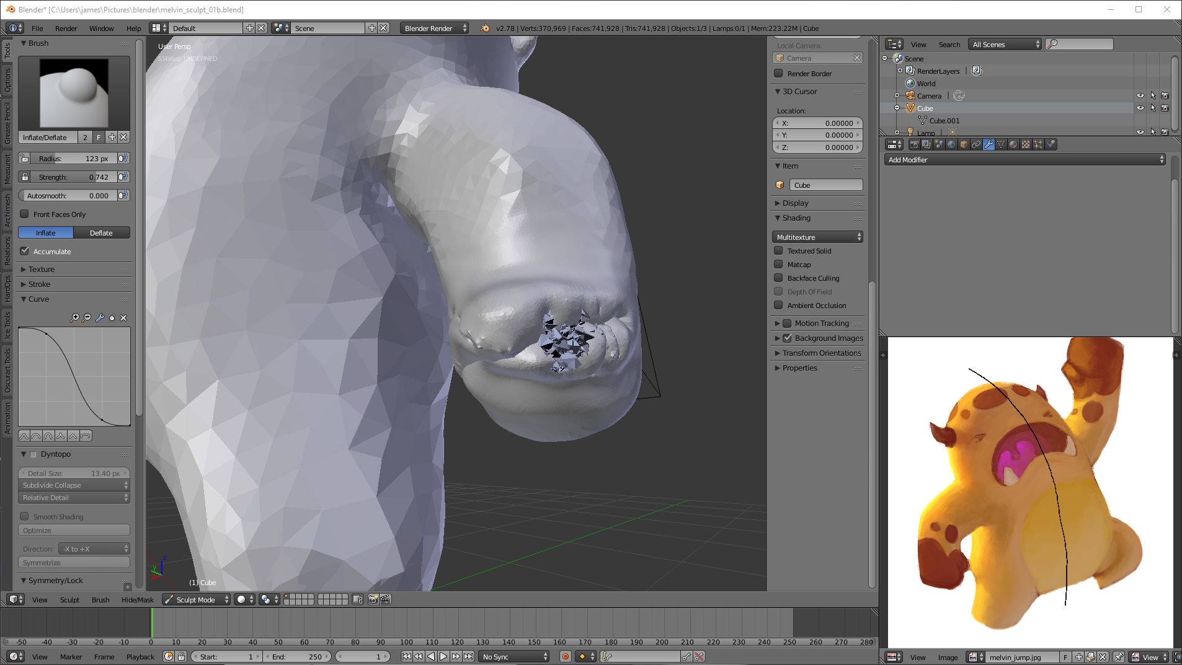This screenshot has width=1182, height=665.
Task: Open the File menu
Action: (x=37, y=28)
